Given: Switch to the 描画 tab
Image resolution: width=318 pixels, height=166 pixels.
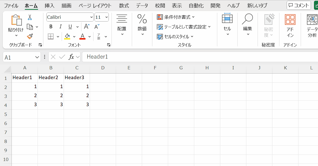Looking at the screenshot, I should [66, 6].
